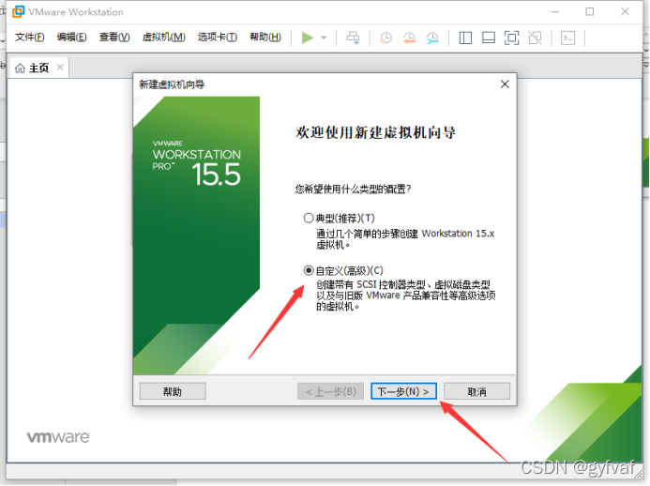Image resolution: width=650 pixels, height=486 pixels.
Task: Select the 典型(推荐)(T) radio option
Action: pos(309,218)
